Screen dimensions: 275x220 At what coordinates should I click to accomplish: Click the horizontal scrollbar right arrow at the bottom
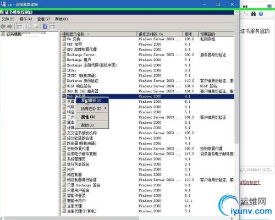(232, 218)
